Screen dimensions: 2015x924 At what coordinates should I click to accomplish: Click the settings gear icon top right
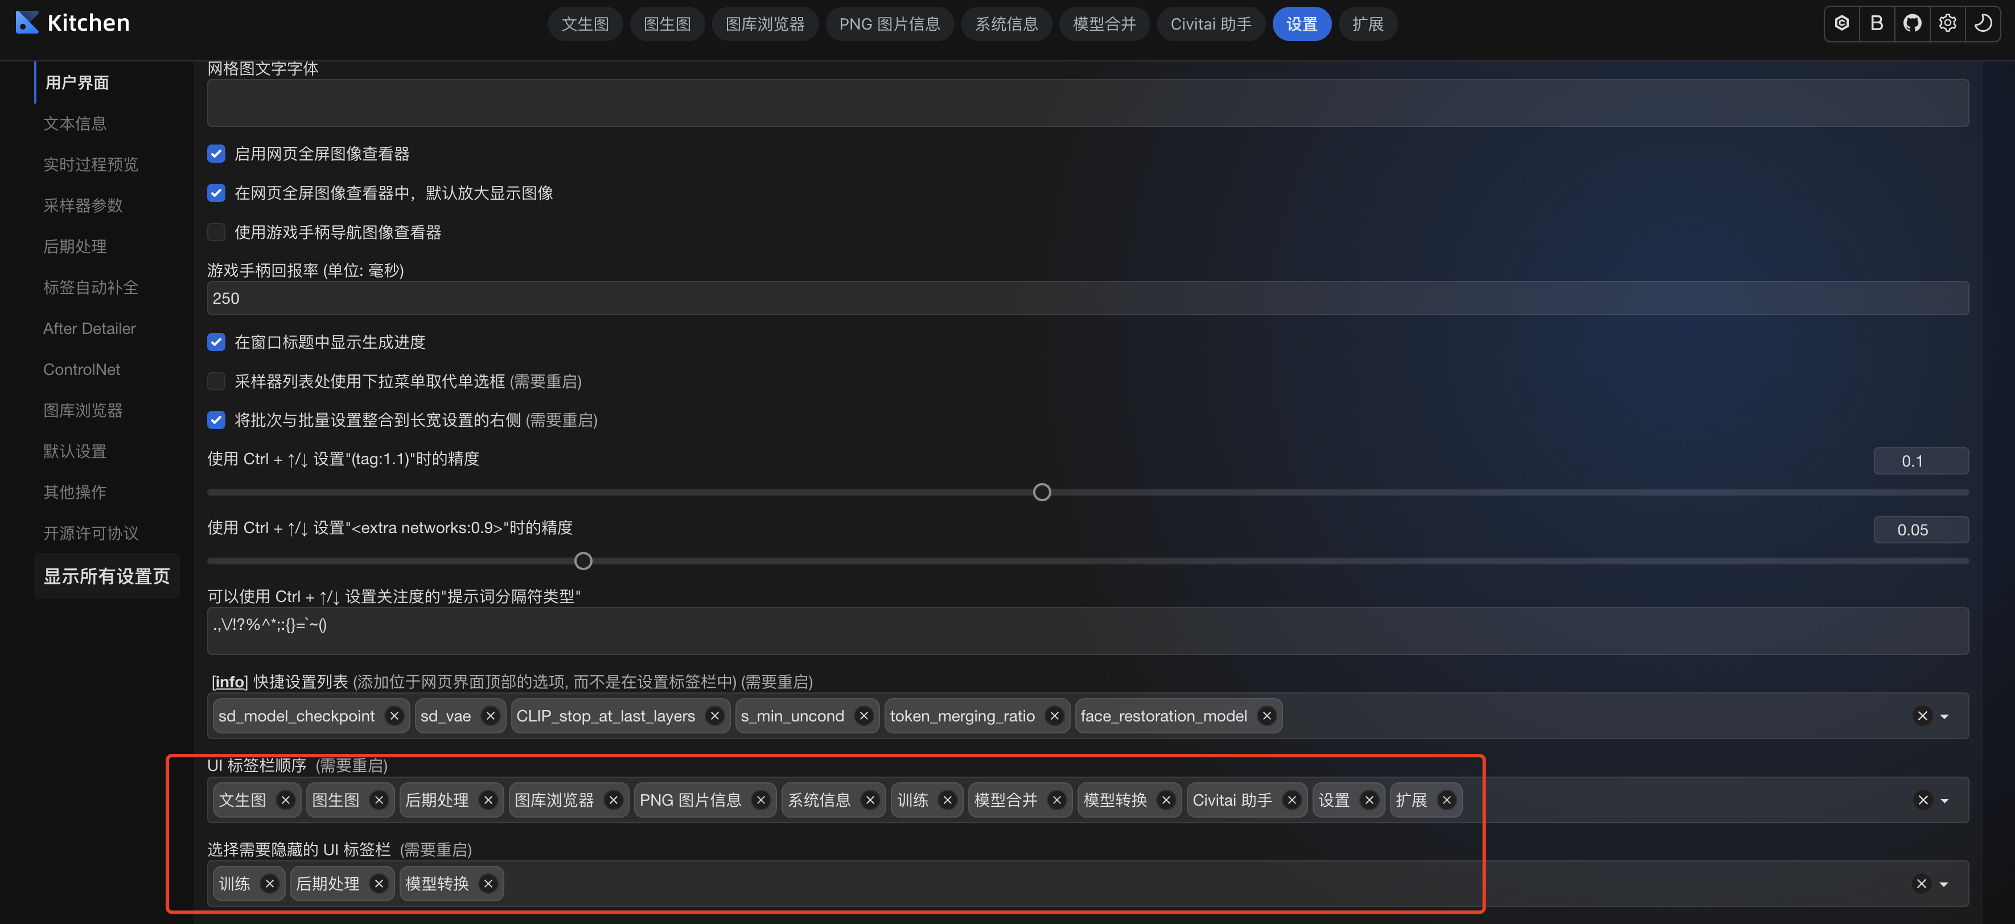tap(1948, 23)
